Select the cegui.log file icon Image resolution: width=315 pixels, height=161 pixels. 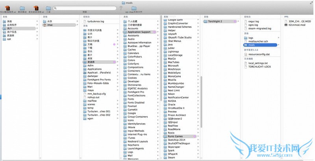point(245,21)
